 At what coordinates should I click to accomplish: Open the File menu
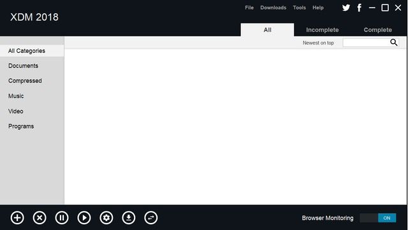pos(249,8)
